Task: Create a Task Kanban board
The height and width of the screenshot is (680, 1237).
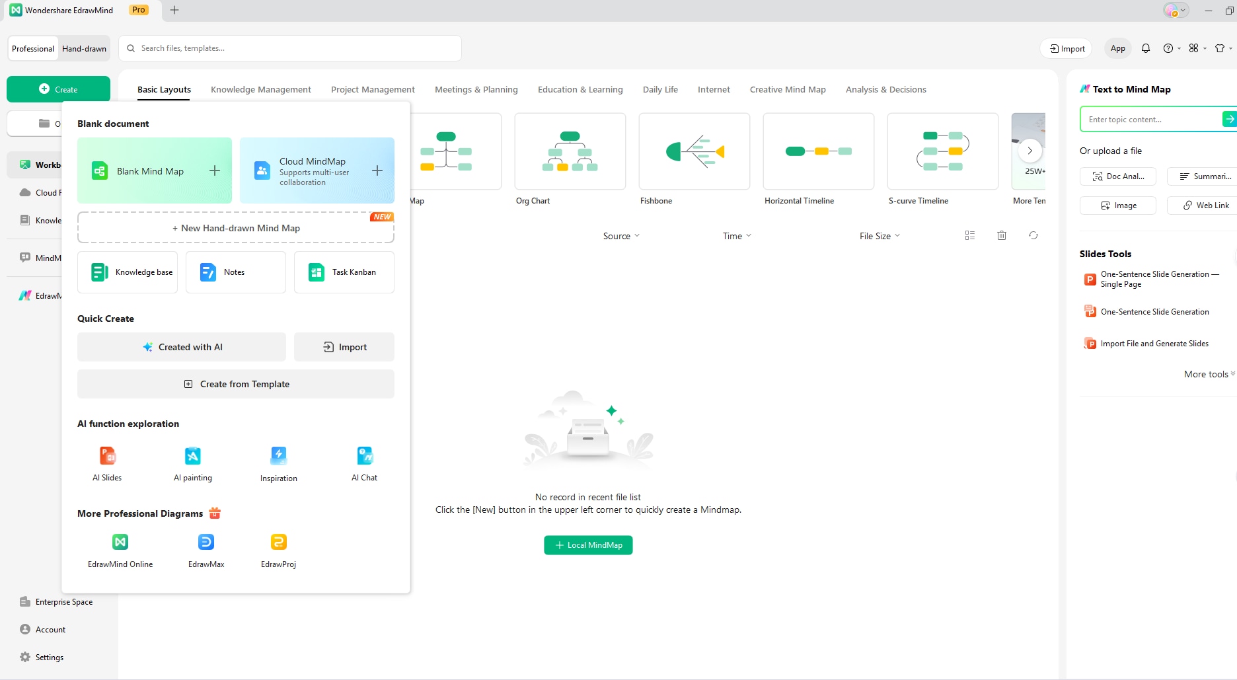Action: (x=344, y=272)
